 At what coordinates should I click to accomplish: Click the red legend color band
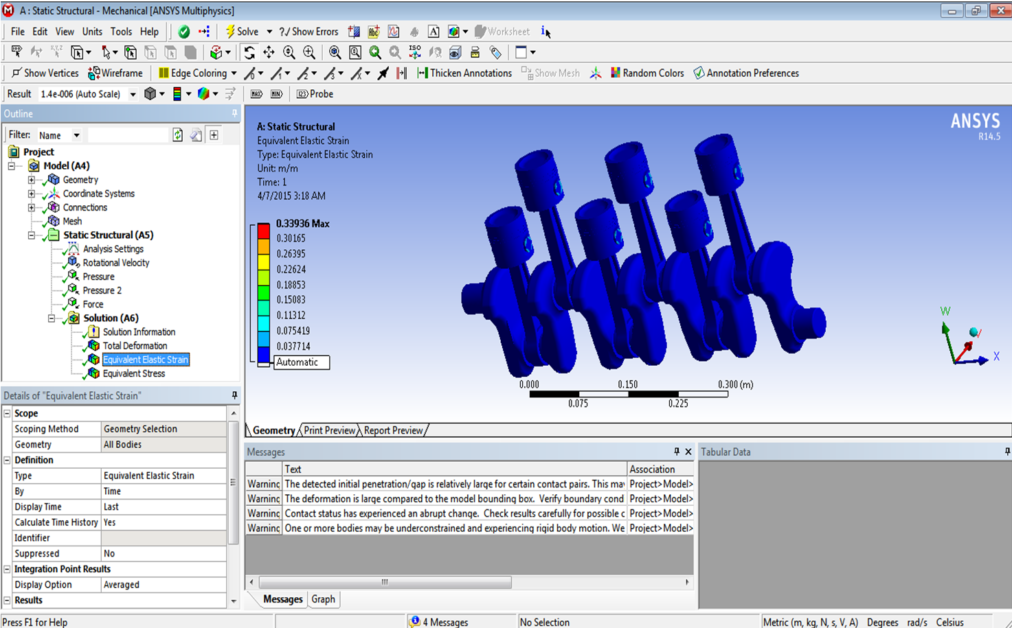point(264,231)
